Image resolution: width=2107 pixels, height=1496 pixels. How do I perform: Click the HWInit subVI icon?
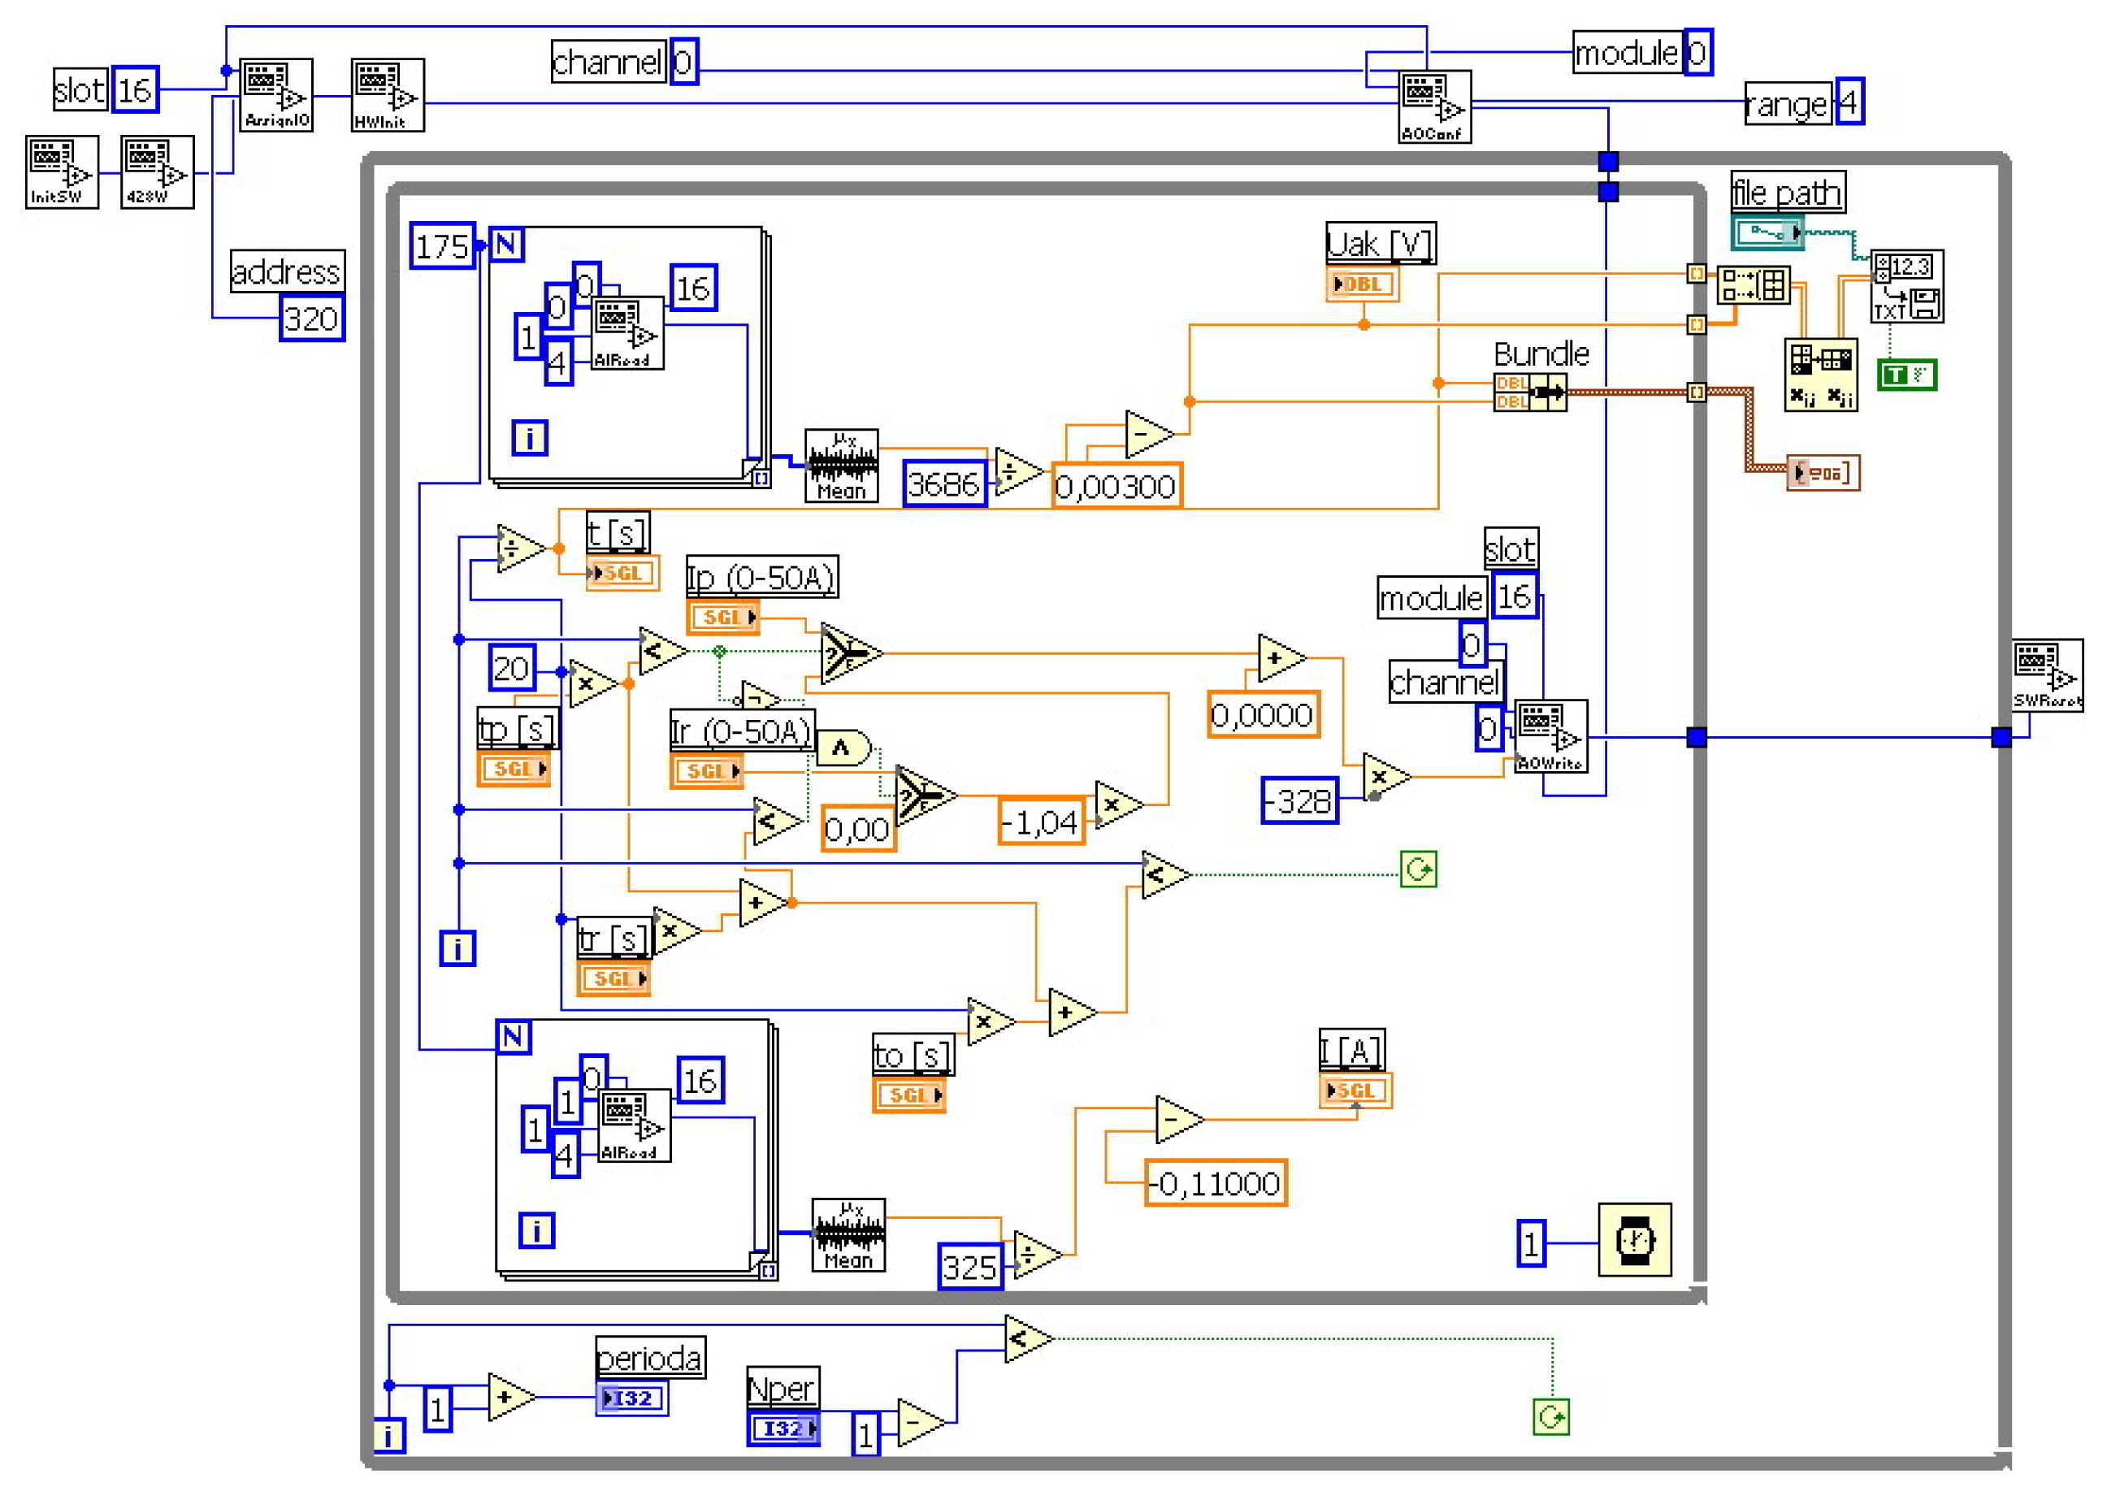(x=388, y=95)
